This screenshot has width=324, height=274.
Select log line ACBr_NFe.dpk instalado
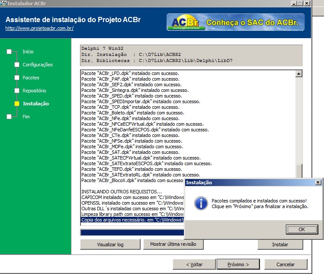point(130,118)
